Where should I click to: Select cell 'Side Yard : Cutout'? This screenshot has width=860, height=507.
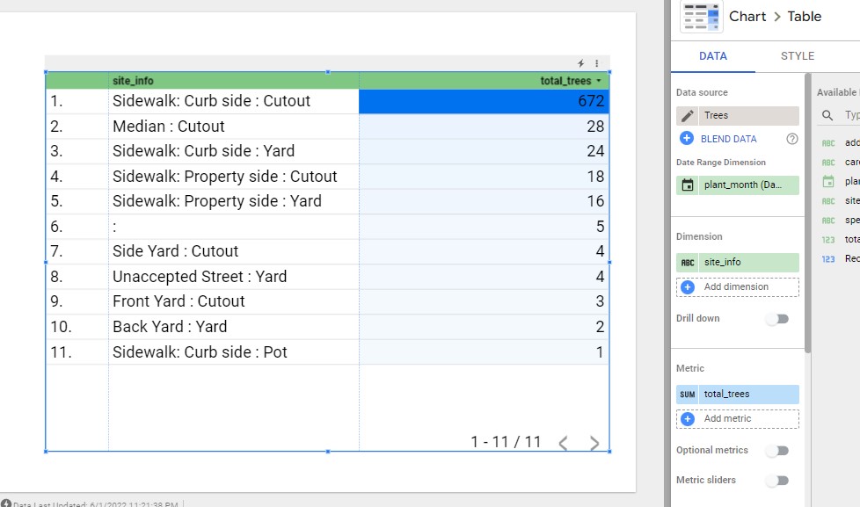pyautogui.click(x=234, y=251)
